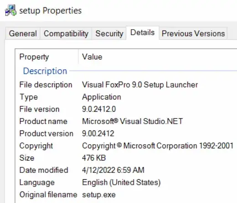The height and width of the screenshot is (203, 237).
Task: Click the Application type value
Action: click(102, 97)
